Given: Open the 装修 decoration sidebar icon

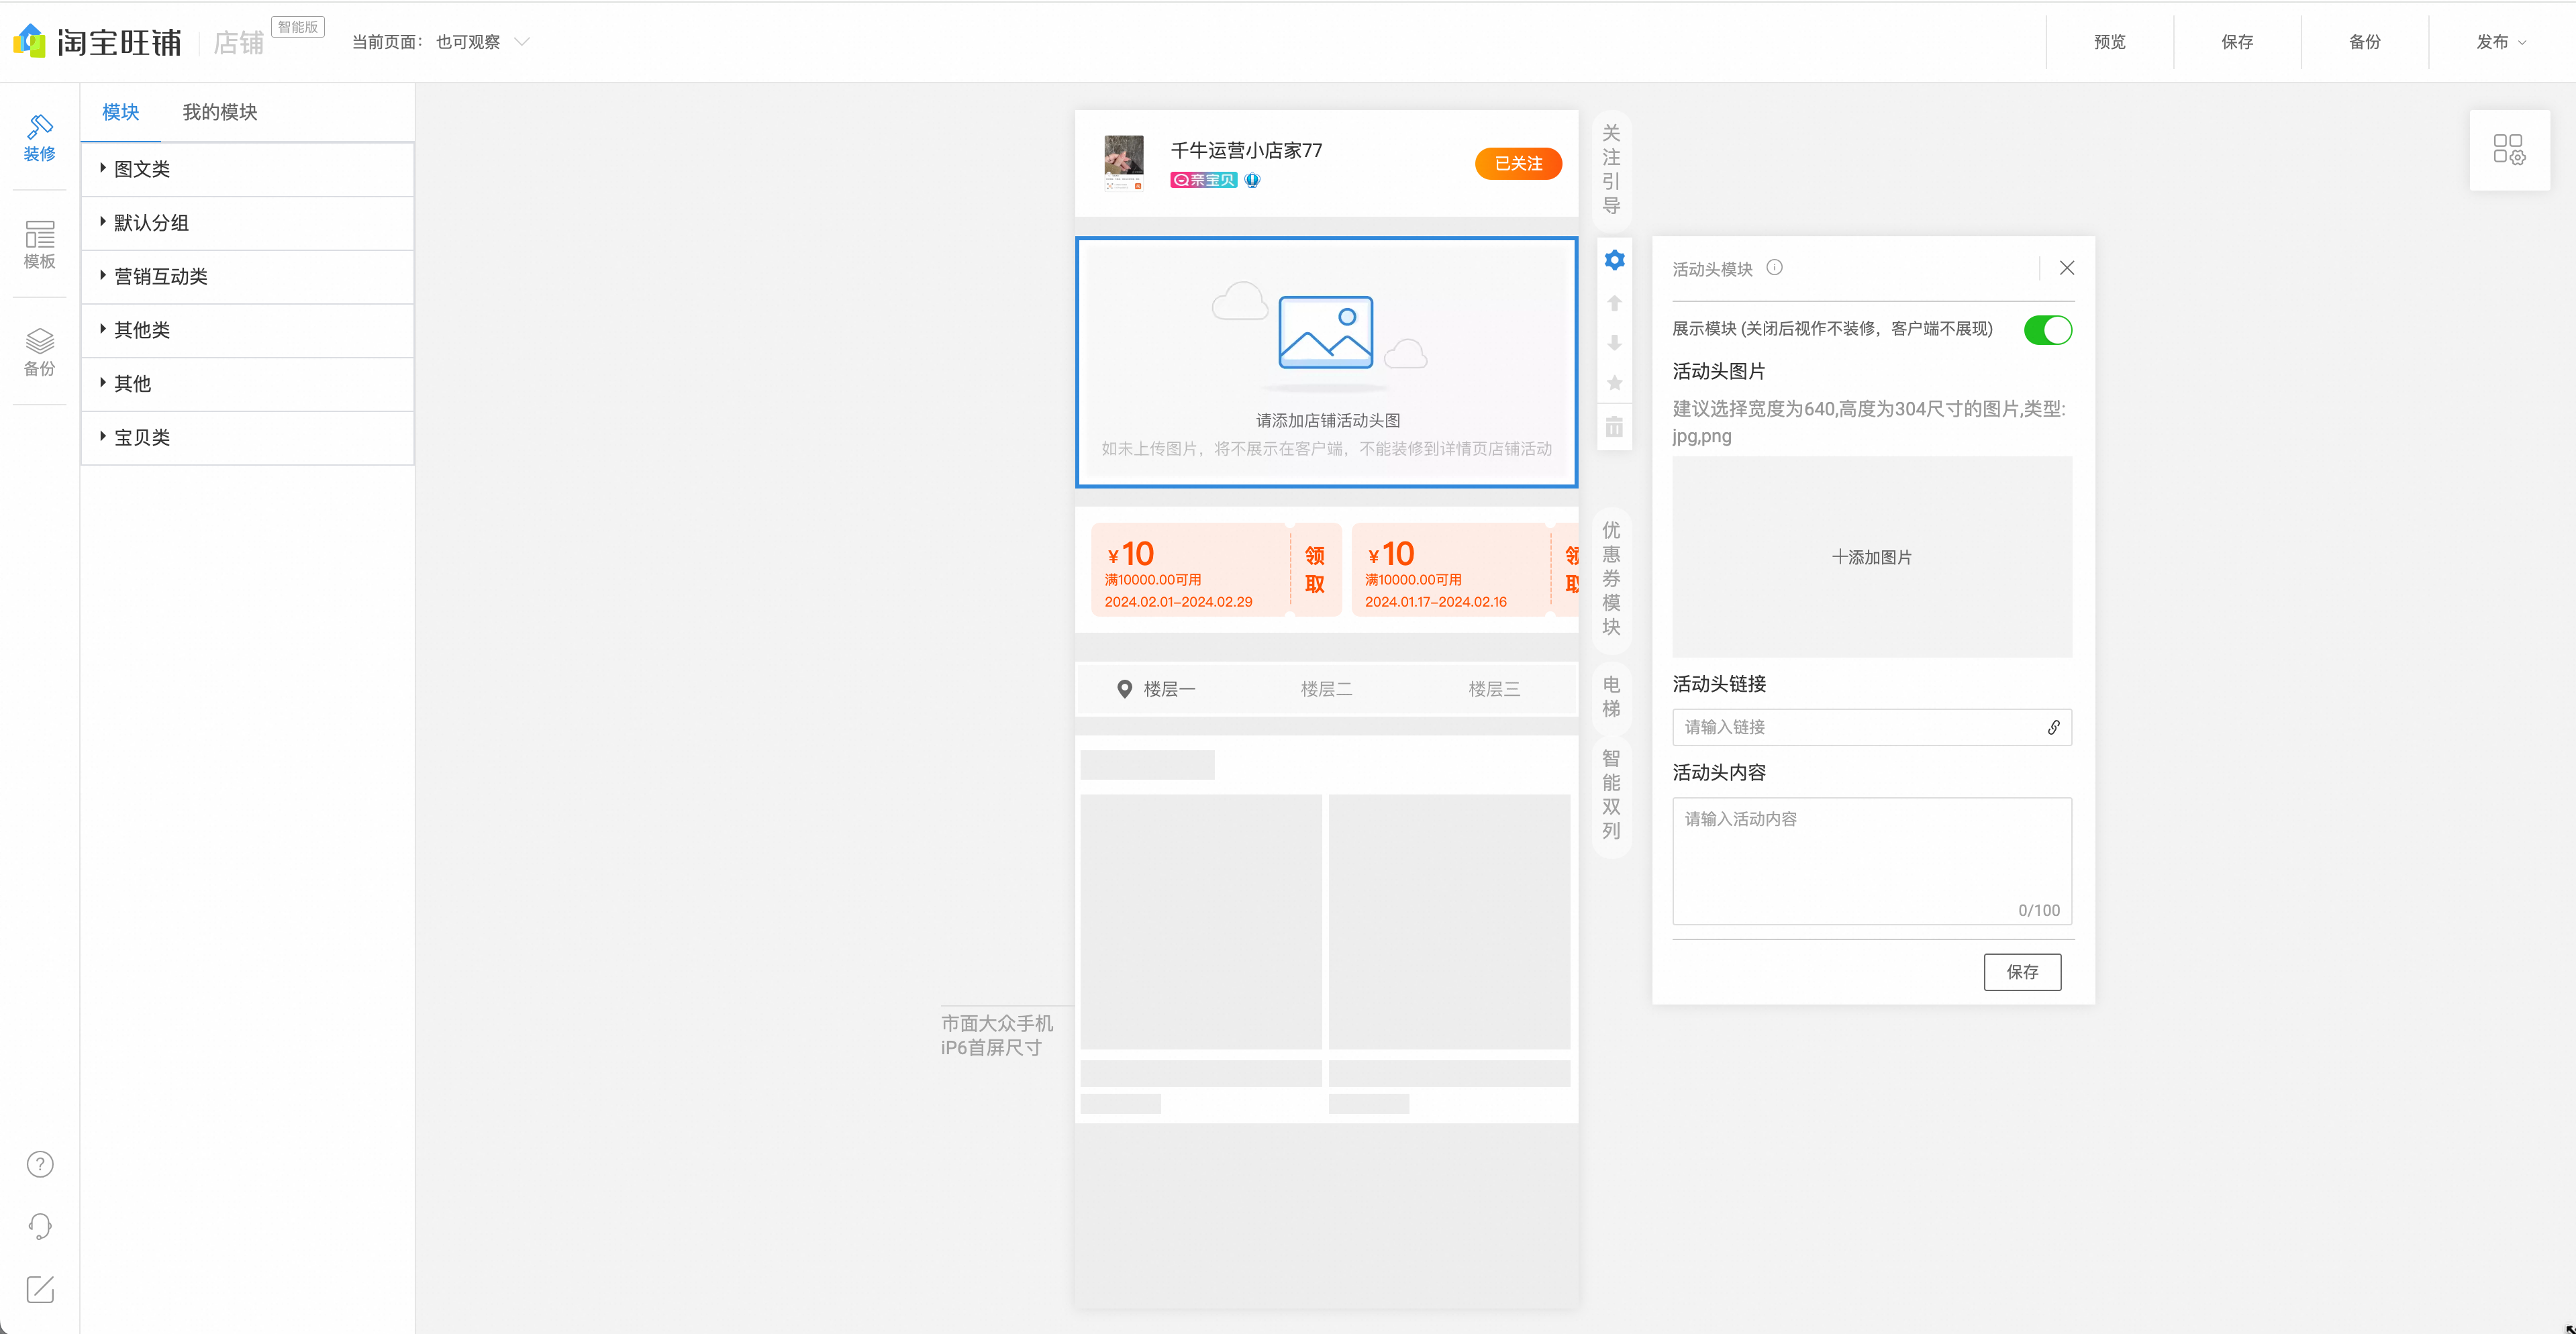Looking at the screenshot, I should 39,137.
